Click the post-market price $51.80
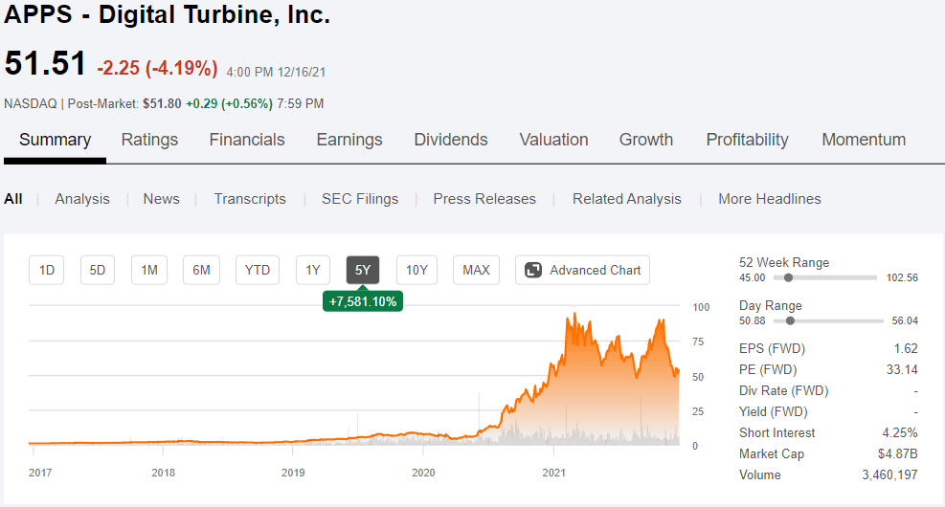The height and width of the screenshot is (507, 945). click(162, 103)
